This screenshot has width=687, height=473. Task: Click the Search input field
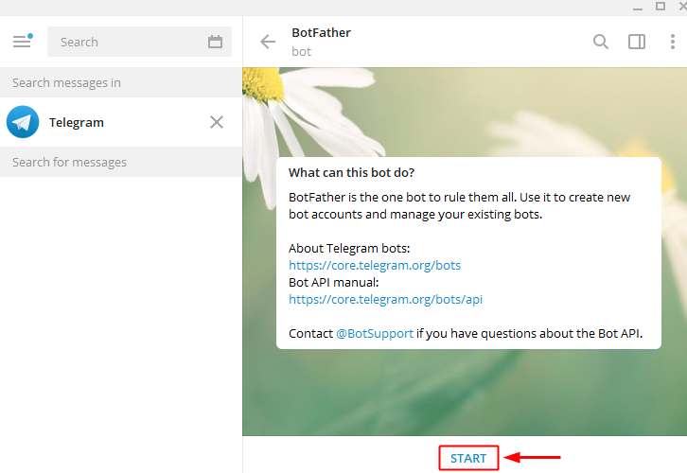(139, 42)
